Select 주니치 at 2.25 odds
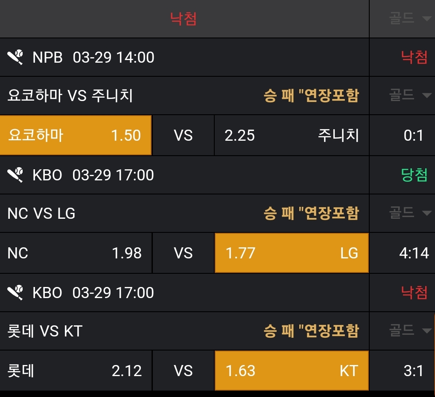Viewport: 435px width, 397px height. point(292,135)
